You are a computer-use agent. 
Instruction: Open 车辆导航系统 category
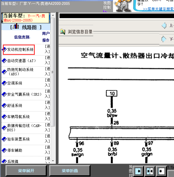(x=18, y=117)
